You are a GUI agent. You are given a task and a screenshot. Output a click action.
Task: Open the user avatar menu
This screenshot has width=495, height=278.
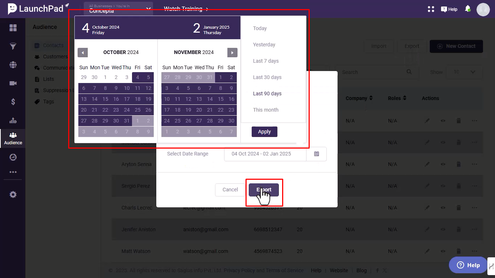pos(483,9)
